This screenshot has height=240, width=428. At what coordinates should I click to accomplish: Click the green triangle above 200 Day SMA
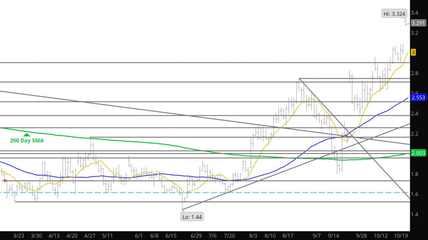tap(27, 135)
